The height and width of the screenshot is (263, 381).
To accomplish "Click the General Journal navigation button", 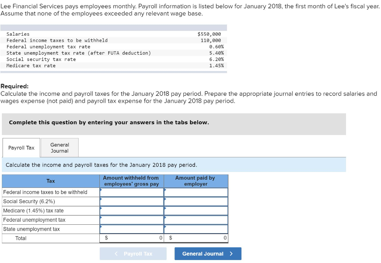I will coord(208,253).
